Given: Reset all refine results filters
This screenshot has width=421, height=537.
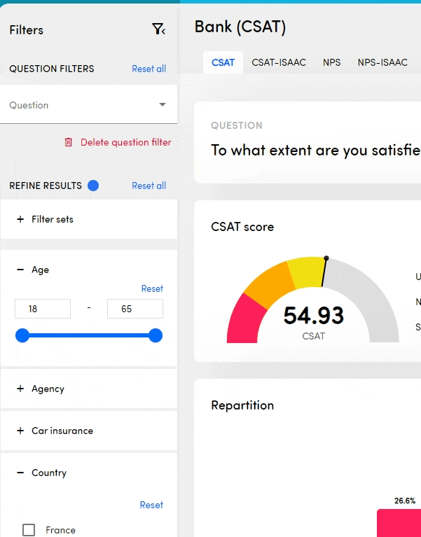Looking at the screenshot, I should click(x=149, y=186).
